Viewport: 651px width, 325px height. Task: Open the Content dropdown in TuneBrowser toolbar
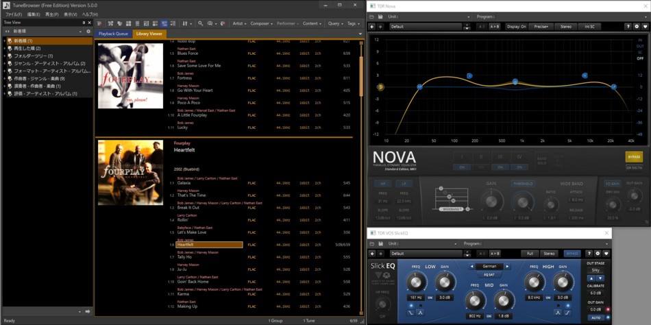[x=312, y=24]
